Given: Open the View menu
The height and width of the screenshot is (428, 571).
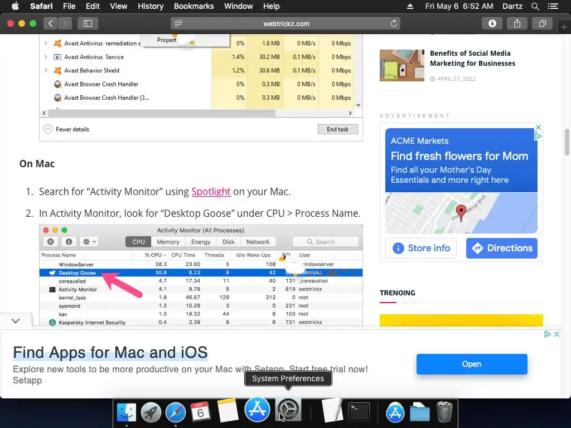Looking at the screenshot, I should (118, 6).
